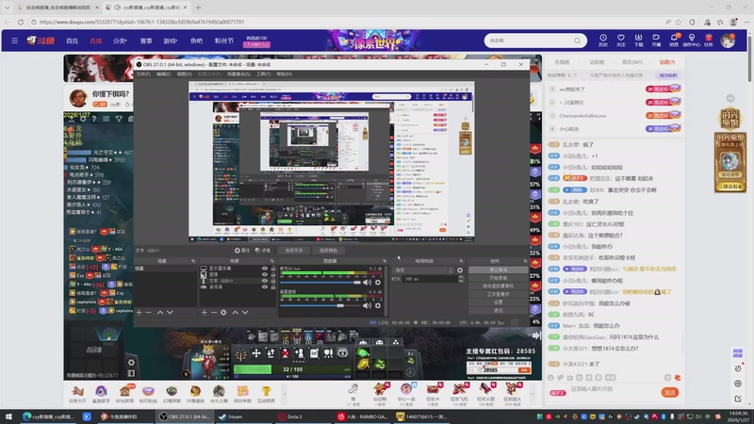Open OBS 编辑(E) edit menu
754x424 pixels.
(x=163, y=74)
